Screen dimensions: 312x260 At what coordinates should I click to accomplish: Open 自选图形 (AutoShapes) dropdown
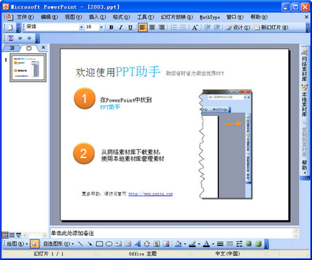point(59,244)
